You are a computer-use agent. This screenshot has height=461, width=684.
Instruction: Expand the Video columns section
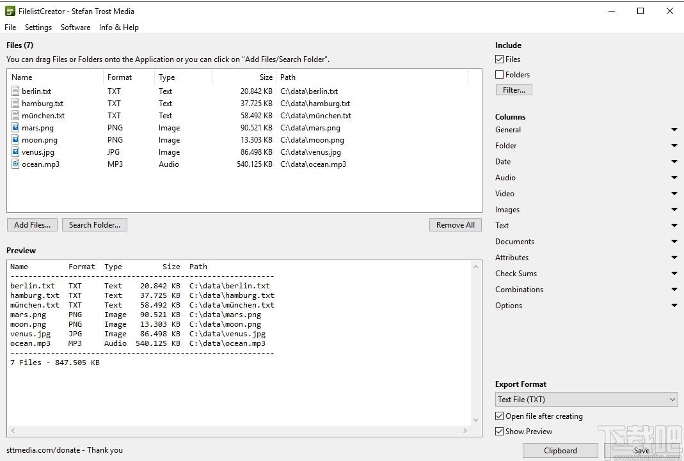point(674,194)
